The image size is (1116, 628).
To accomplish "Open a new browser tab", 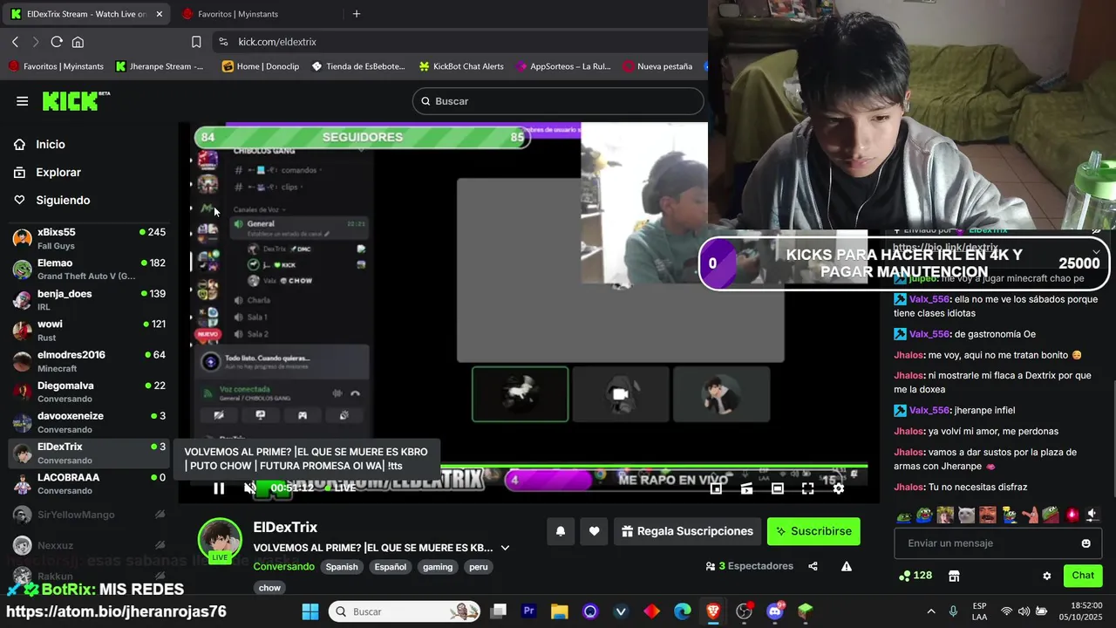I will pos(356,14).
